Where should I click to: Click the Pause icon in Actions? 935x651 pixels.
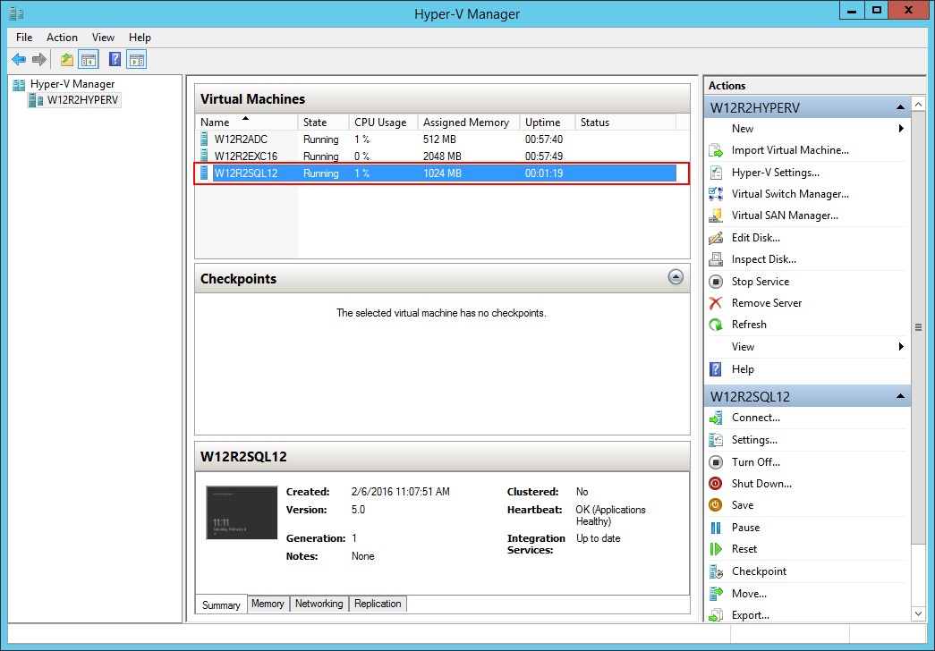[x=716, y=528]
